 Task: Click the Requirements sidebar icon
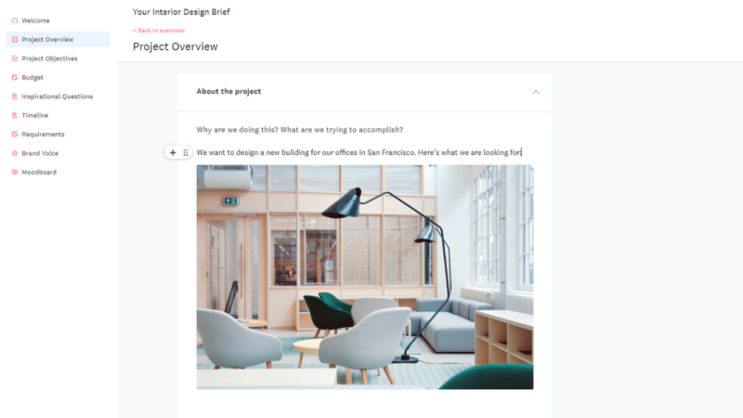tap(15, 134)
